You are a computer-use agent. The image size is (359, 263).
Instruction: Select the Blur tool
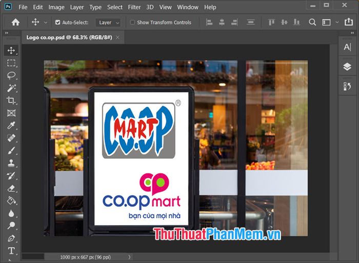click(x=11, y=213)
